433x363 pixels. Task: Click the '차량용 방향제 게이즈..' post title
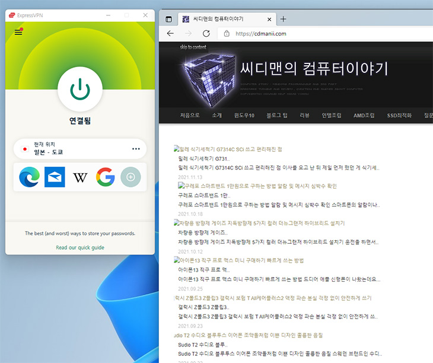[203, 233]
